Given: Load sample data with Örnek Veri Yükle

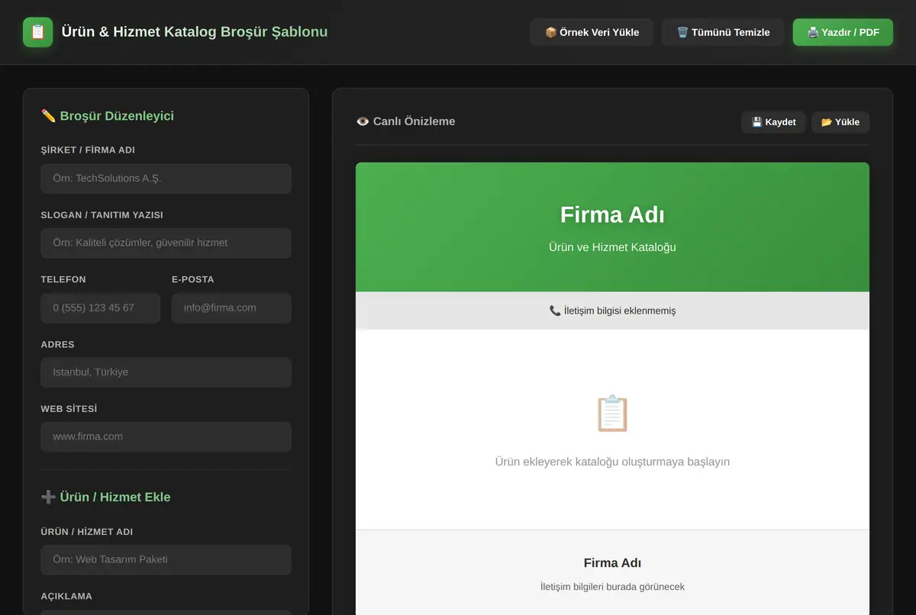Looking at the screenshot, I should coord(592,32).
